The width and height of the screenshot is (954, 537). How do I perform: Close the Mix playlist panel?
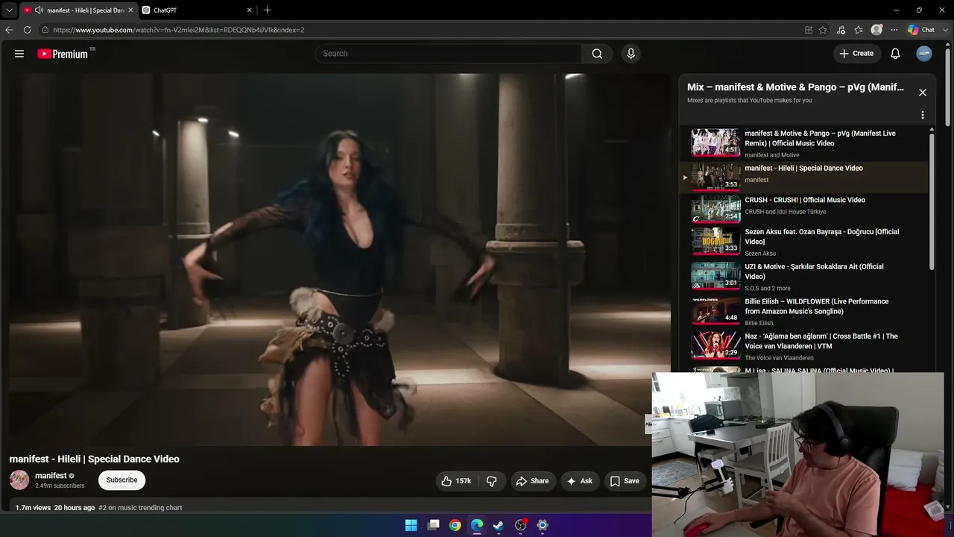click(x=923, y=92)
